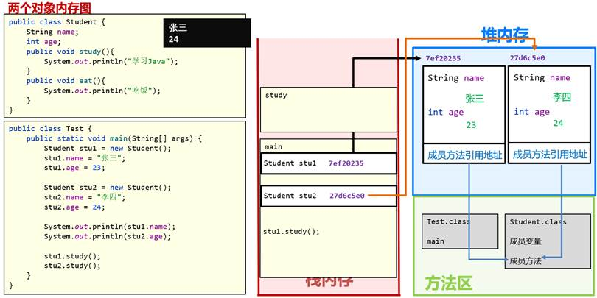Click 成员方法引用地址 under the 李四 object
Image resolution: width=597 pixels, height=298 pixels.
pos(550,155)
